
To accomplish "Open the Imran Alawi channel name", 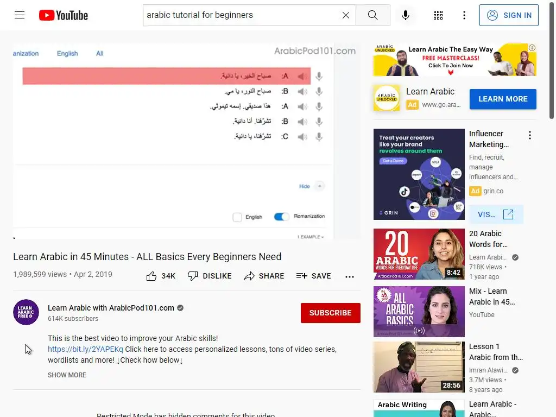I will pos(488,370).
